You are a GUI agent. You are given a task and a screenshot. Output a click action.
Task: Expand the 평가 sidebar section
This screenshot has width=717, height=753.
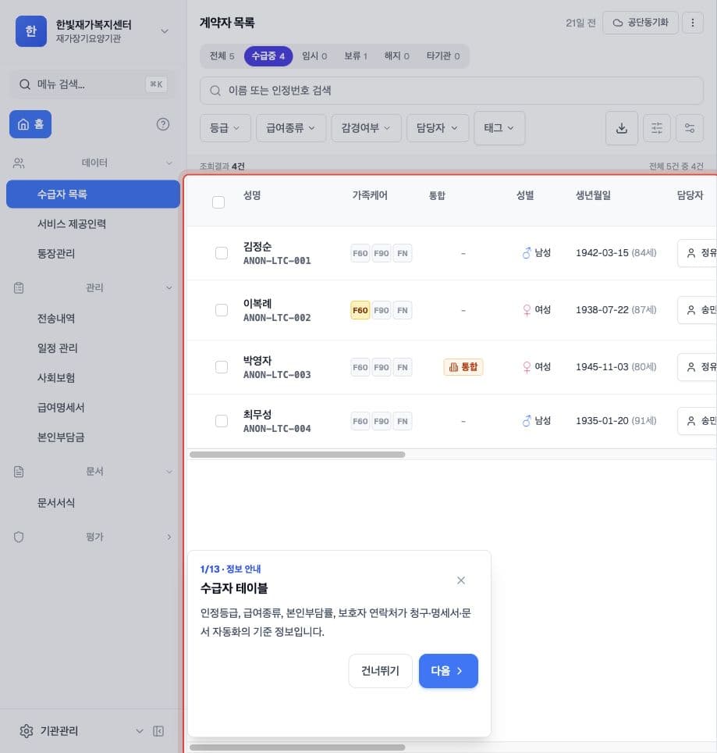(x=169, y=537)
